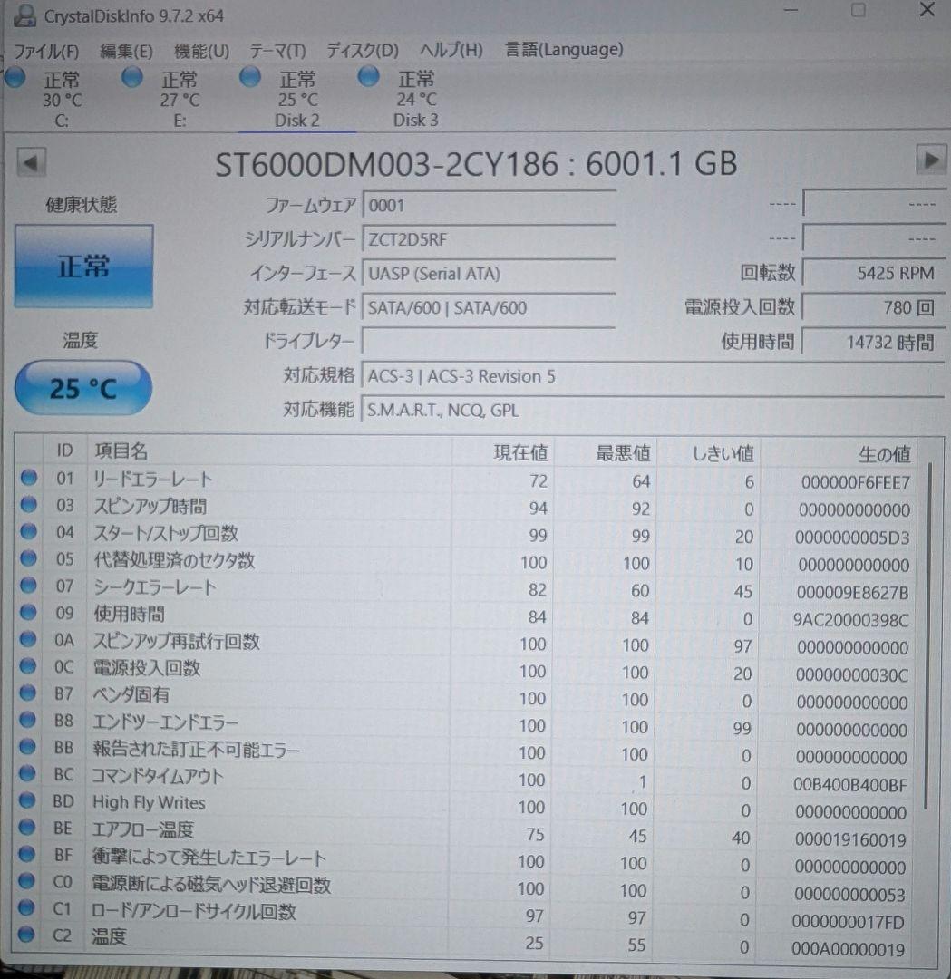The height and width of the screenshot is (979, 951).
Task: Click status orb for row BC コマンドタイムアウト
Action: (x=27, y=773)
